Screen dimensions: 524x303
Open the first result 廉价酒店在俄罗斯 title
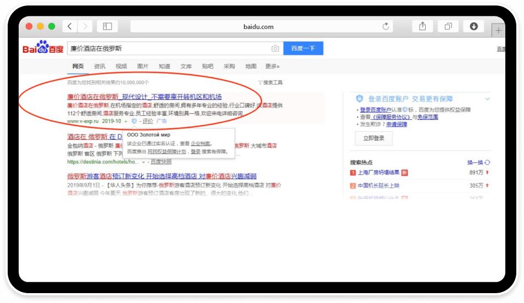click(x=144, y=97)
